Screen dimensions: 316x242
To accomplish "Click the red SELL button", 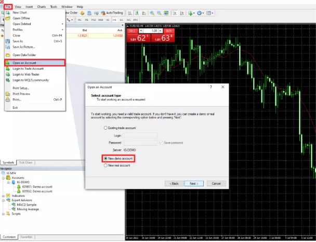I will [132, 31].
